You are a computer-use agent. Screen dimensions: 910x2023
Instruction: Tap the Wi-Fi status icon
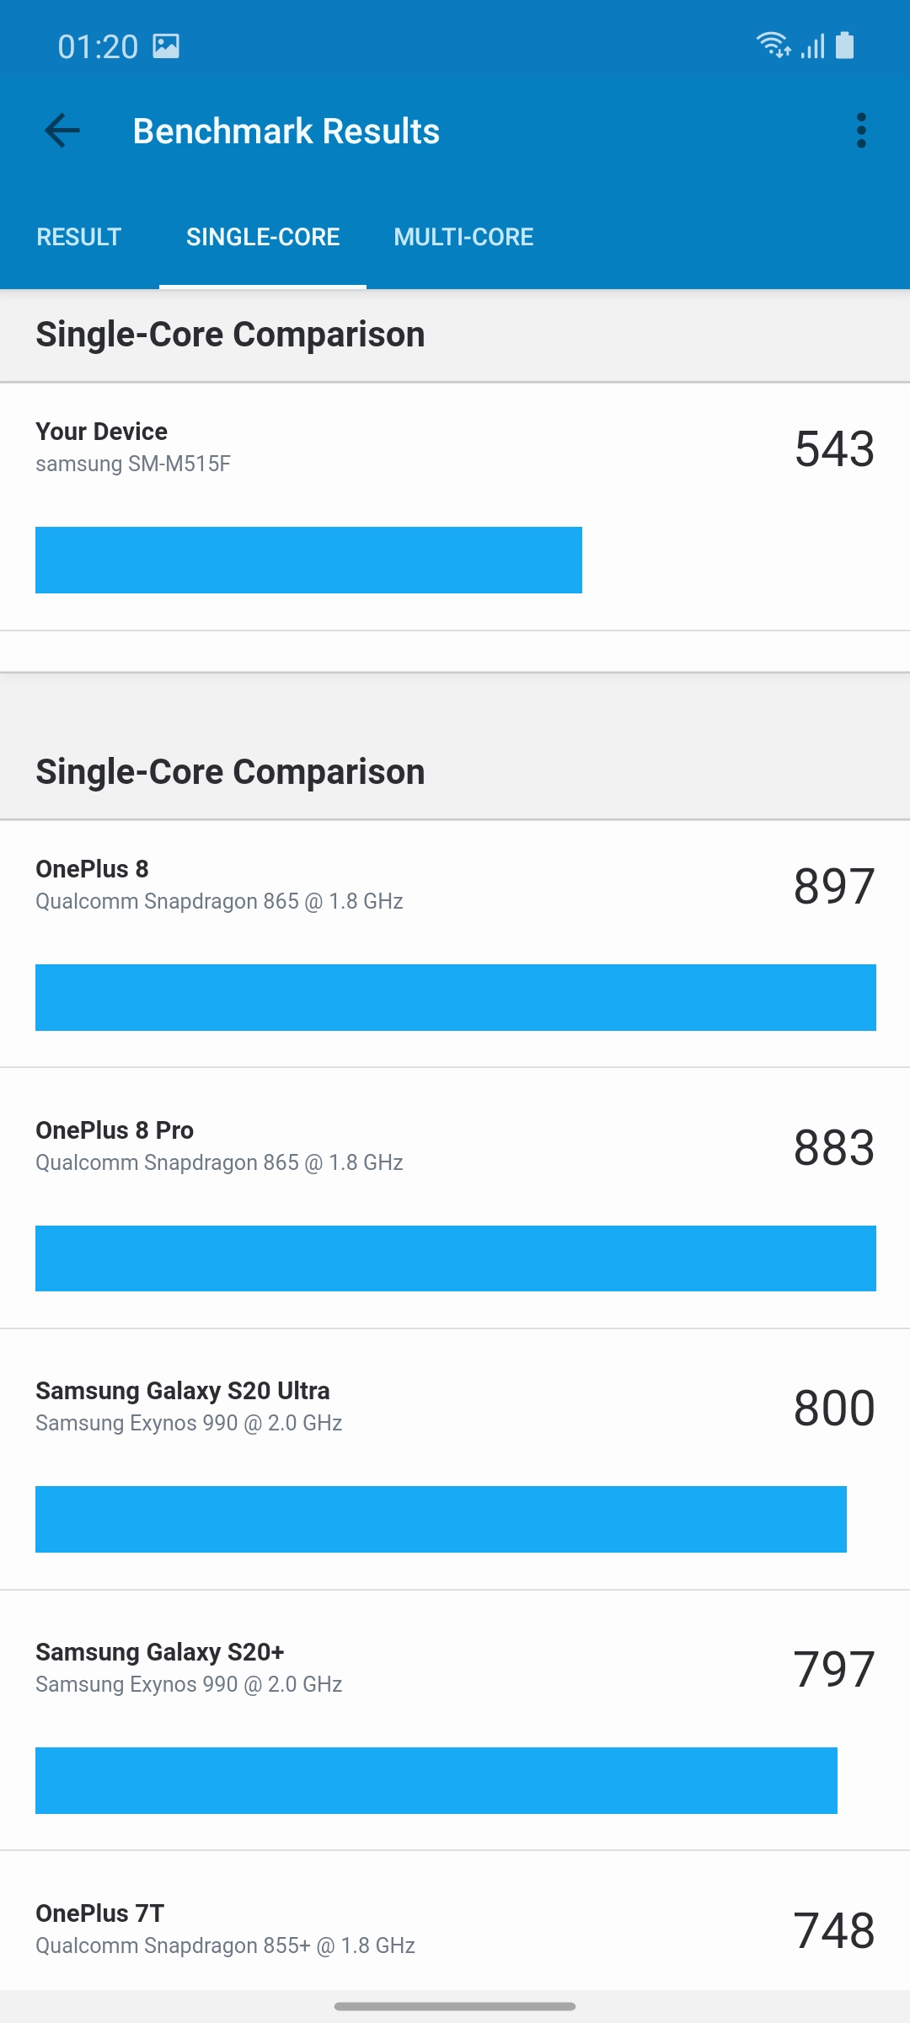click(773, 45)
